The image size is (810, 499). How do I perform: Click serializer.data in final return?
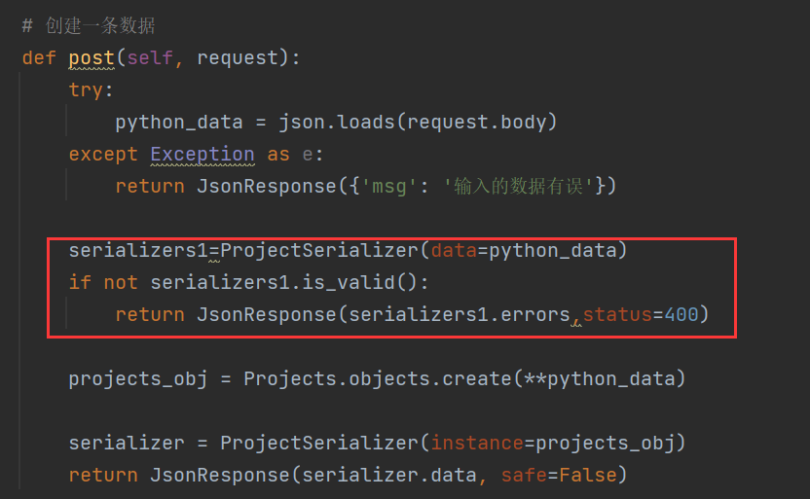389,476
